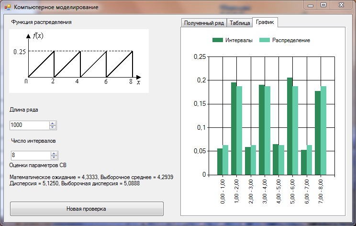Decrease Число интервалов with down arrow

pyautogui.click(x=54, y=158)
